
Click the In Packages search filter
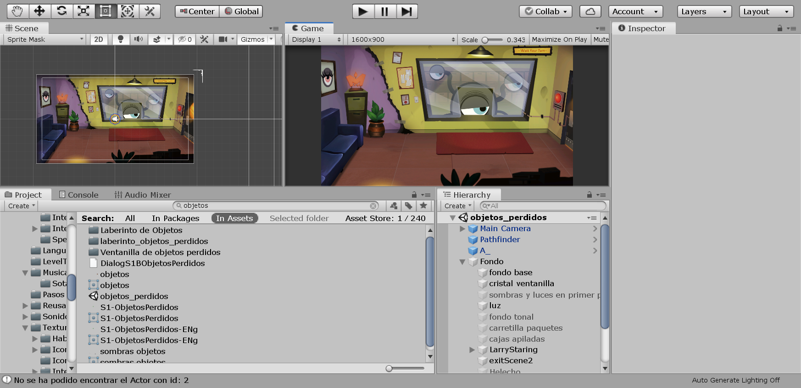[175, 218]
